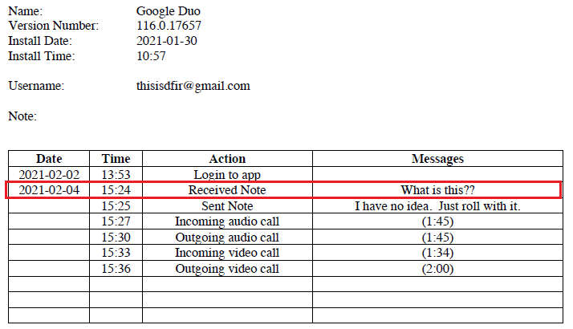
Task: Click the install date 2021-01-30
Action: click(x=167, y=41)
